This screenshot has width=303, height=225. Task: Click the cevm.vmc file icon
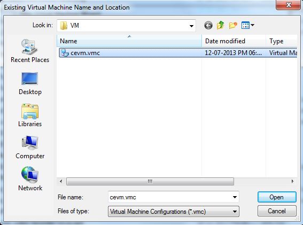pos(65,53)
